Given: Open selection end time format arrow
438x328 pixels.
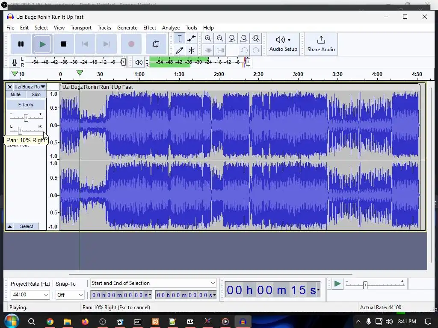Looking at the screenshot, I should point(215,295).
